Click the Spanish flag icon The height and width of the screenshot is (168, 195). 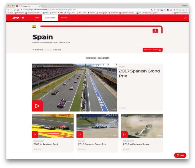pyautogui.click(x=34, y=27)
